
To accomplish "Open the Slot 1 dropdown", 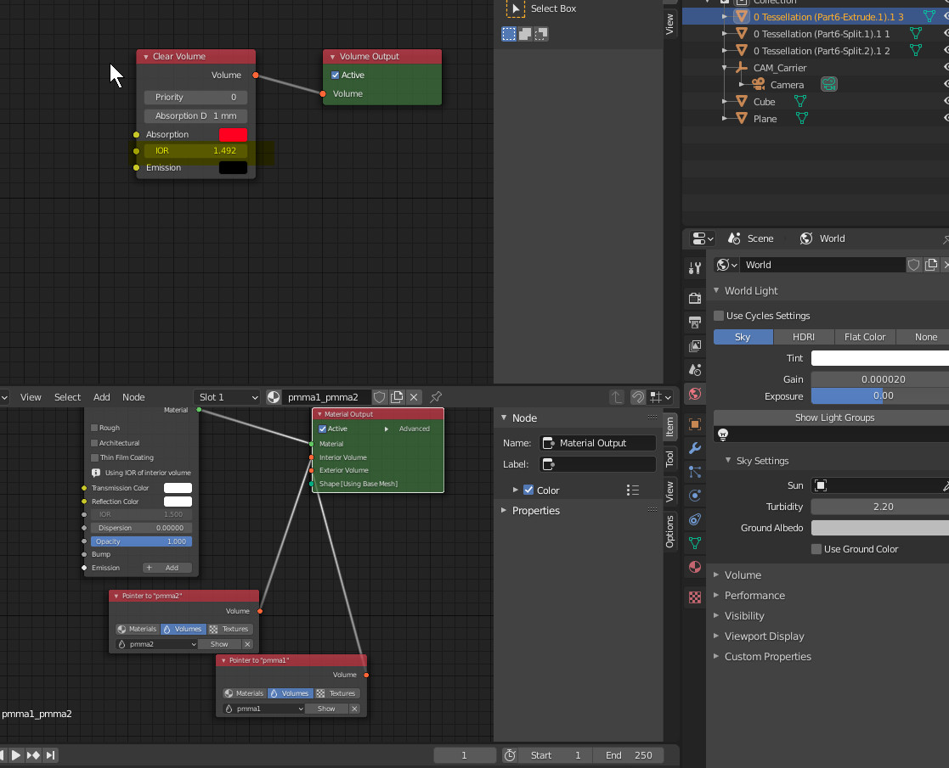I will (x=227, y=397).
